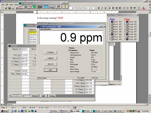This screenshot has height=113, width=151.
Task: Decrease indent in Word toolbar
Action: tap(131, 8)
